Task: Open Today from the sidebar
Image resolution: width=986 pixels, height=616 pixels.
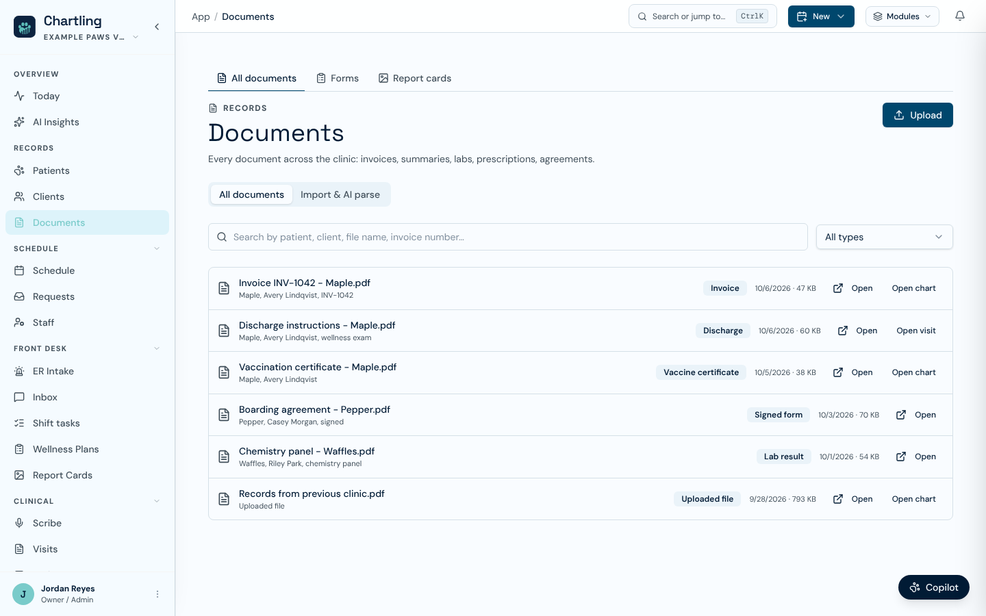Action: [x=87, y=96]
